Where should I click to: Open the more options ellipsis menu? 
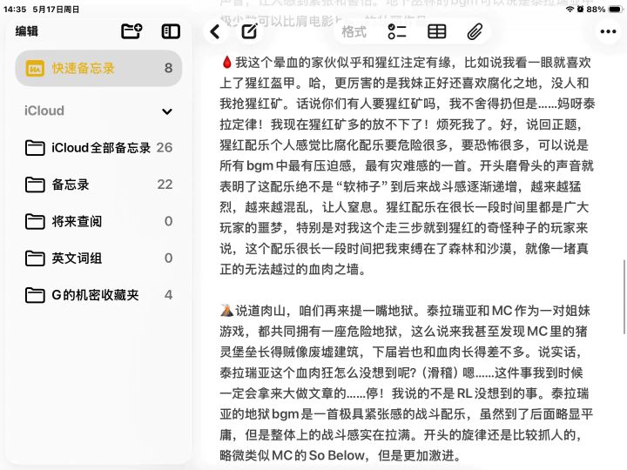click(x=608, y=31)
